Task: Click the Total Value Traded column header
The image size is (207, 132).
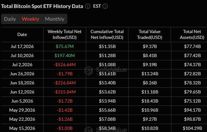Action: [150, 35]
